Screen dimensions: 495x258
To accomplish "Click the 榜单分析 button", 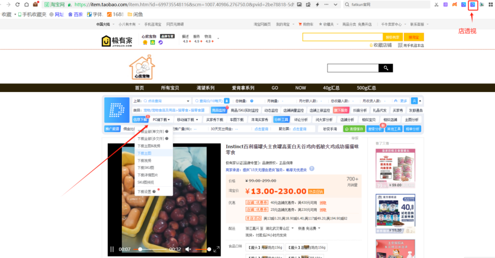I will coord(412,129).
